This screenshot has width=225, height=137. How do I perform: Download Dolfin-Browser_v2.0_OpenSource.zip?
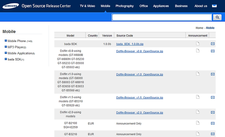coord(140,113)
